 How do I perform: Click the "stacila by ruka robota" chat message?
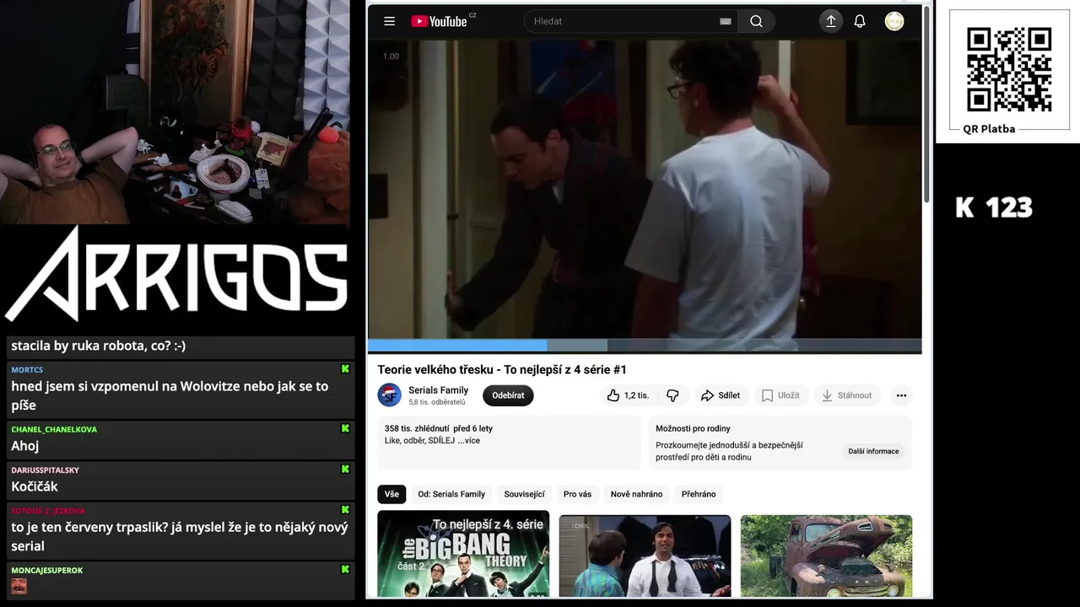click(99, 346)
